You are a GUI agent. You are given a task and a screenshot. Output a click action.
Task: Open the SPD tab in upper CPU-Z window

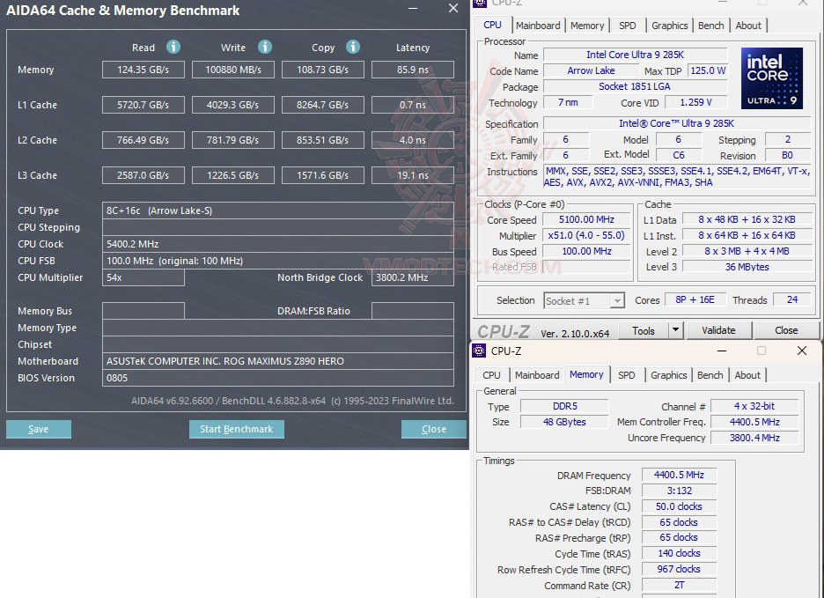click(627, 26)
